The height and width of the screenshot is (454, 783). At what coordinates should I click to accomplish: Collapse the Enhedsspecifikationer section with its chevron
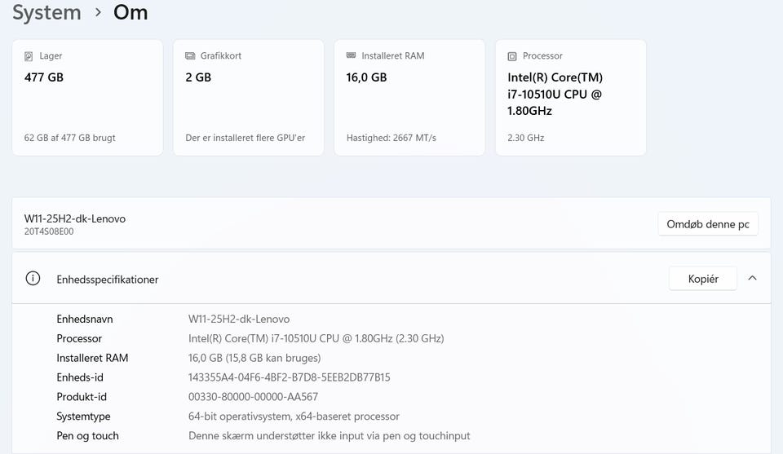click(752, 279)
